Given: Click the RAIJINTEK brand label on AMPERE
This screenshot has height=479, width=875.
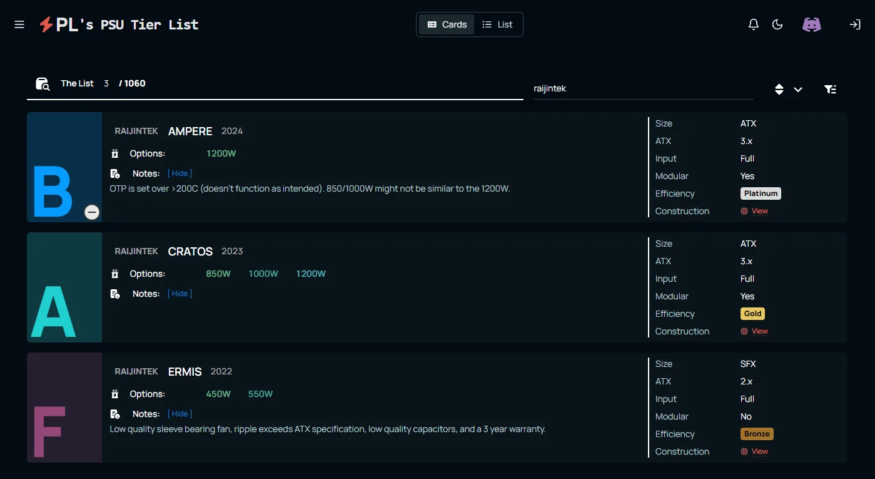Looking at the screenshot, I should [136, 131].
